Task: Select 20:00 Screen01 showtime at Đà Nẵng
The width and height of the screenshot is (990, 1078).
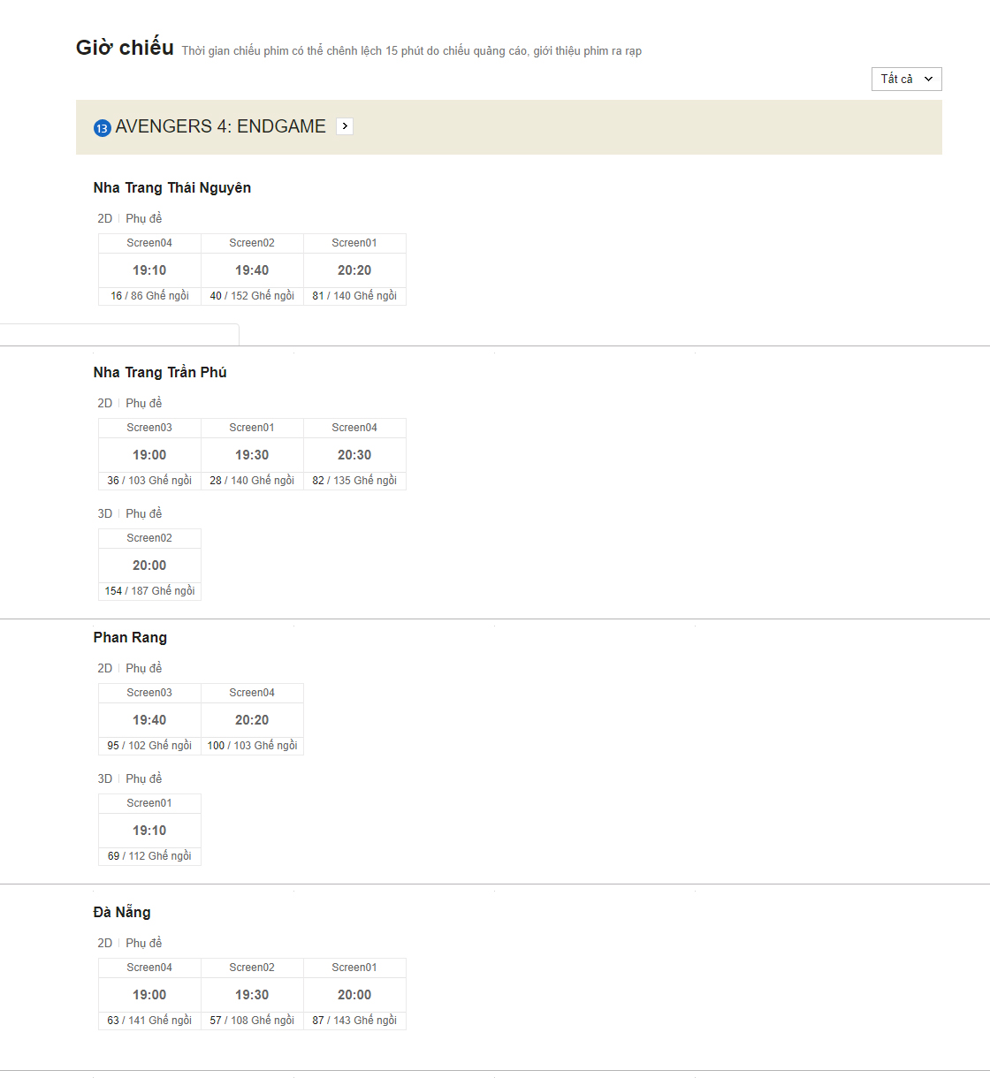Action: tap(354, 995)
